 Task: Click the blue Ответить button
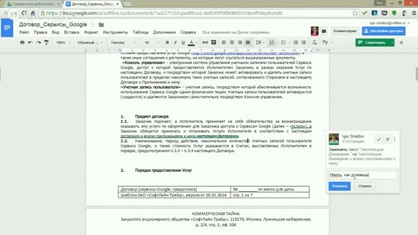point(340,186)
